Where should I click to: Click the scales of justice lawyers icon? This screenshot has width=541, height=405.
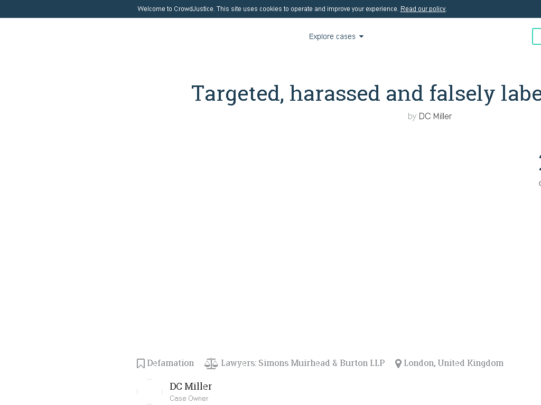pyautogui.click(x=211, y=363)
